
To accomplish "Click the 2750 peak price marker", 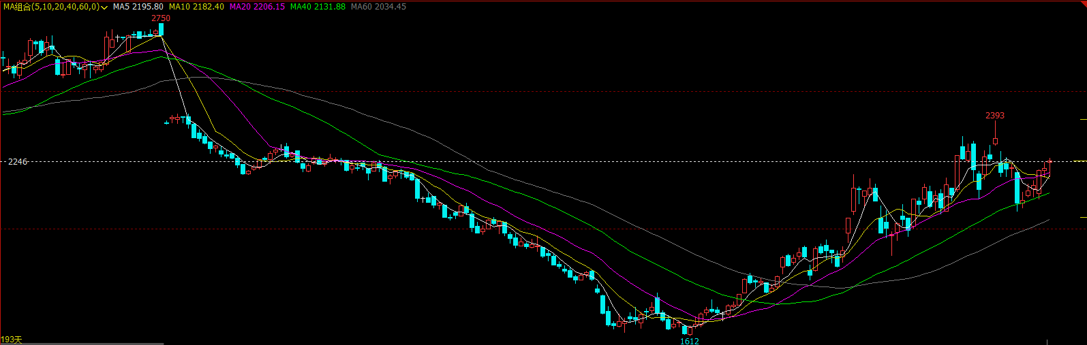I will coord(161,18).
